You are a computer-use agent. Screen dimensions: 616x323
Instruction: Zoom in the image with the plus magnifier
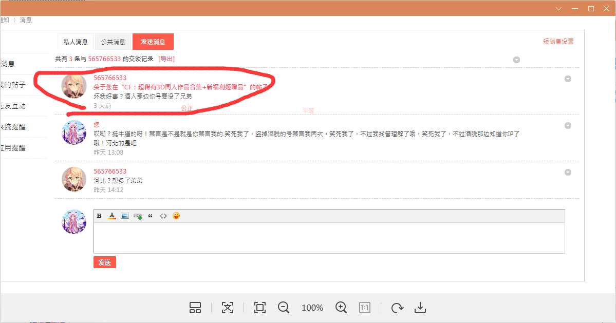341,307
